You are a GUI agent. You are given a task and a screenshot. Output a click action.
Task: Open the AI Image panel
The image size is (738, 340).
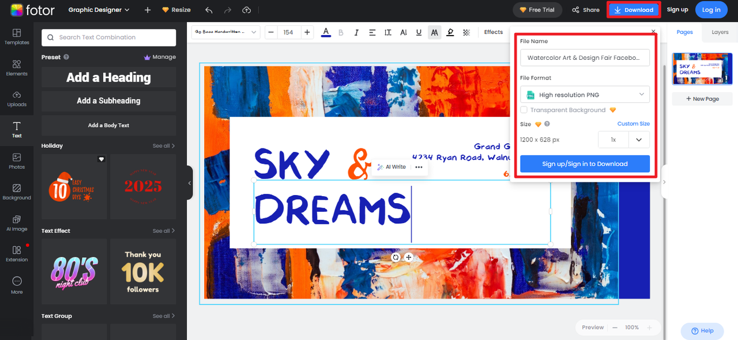pos(17,223)
